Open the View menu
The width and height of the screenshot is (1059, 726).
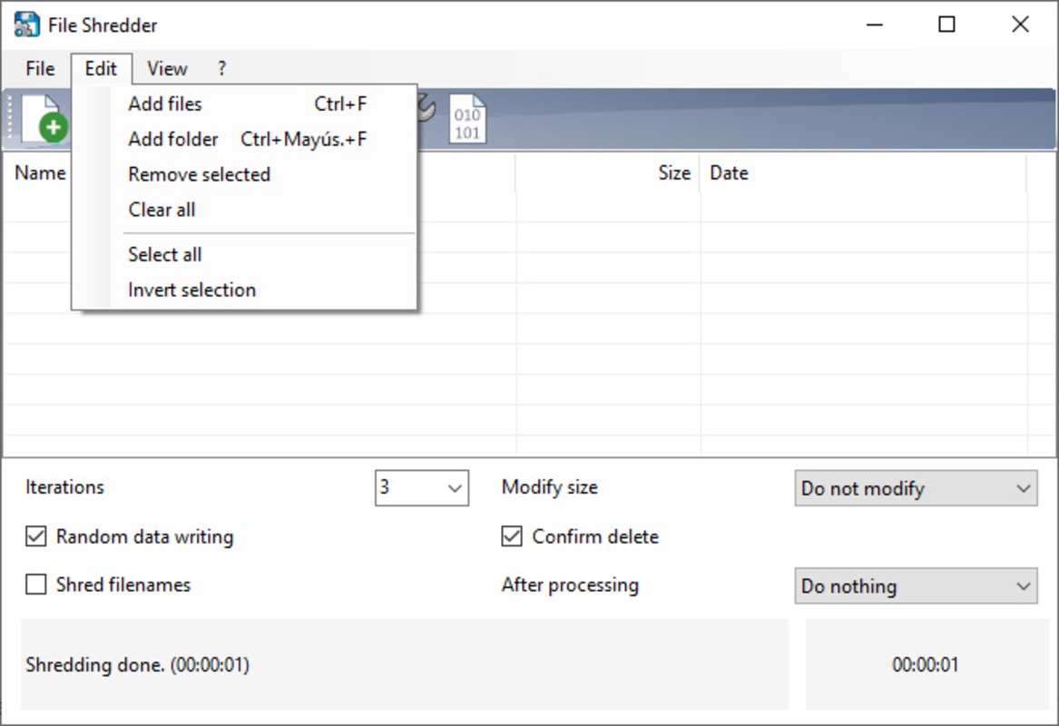point(167,69)
